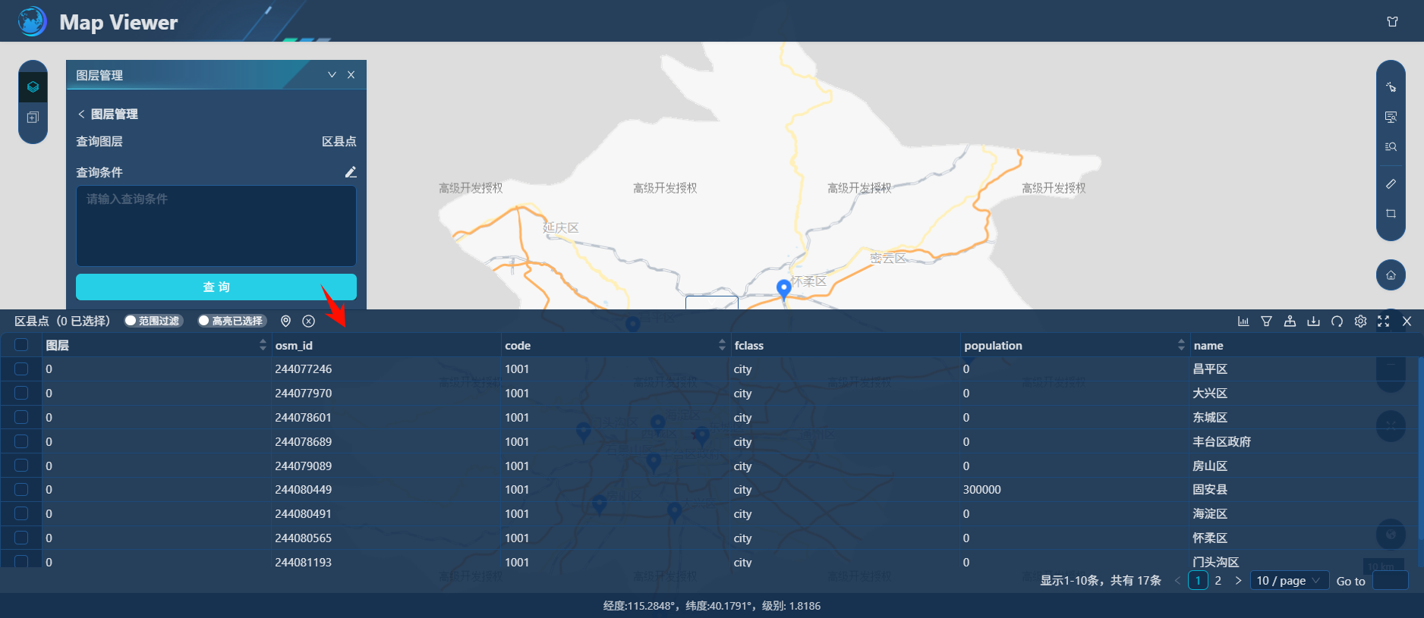Select the measure ruler tool on right toolbar
The height and width of the screenshot is (618, 1424).
1391,184
